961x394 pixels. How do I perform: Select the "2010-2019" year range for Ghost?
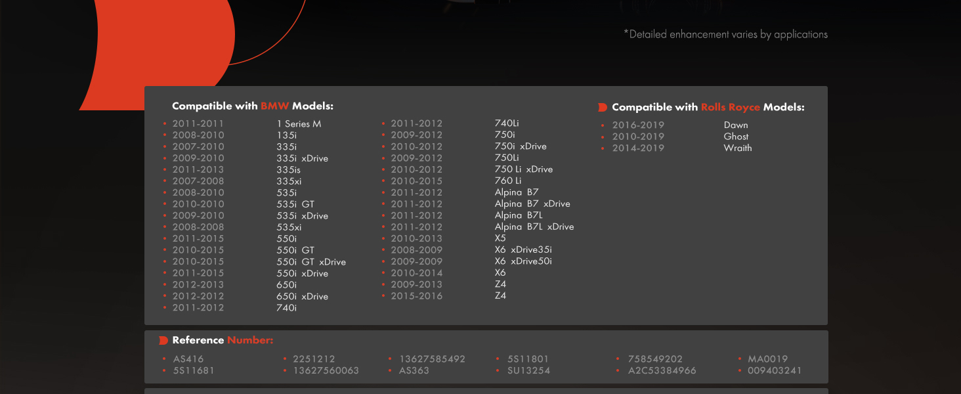tap(638, 137)
